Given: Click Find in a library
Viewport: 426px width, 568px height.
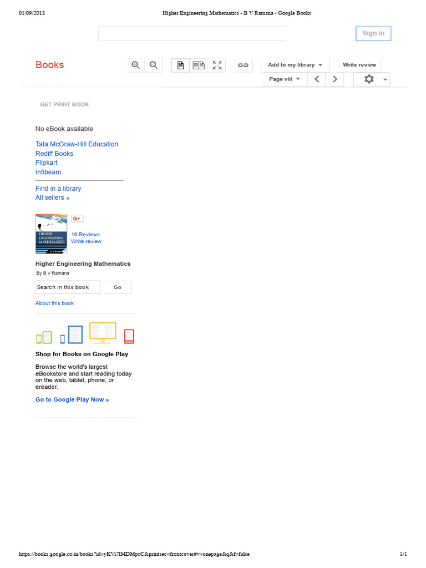Looking at the screenshot, I should coord(58,189).
